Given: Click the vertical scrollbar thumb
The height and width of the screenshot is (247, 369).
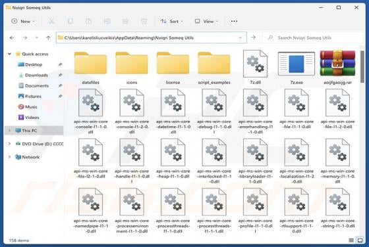Looking at the screenshot, I should 362,67.
